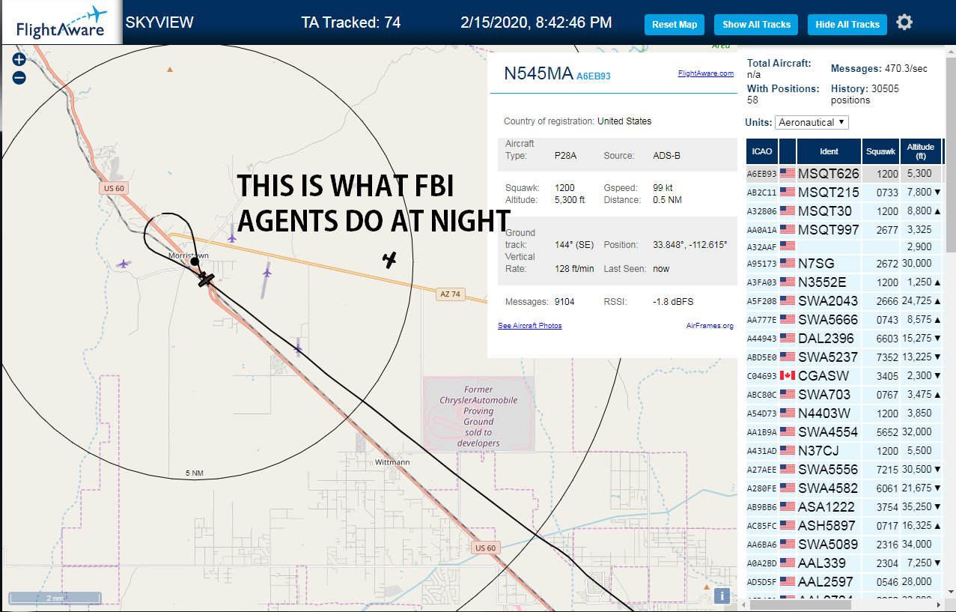Click the US flag in ASA1222 row
This screenshot has height=612, width=956.
(787, 506)
